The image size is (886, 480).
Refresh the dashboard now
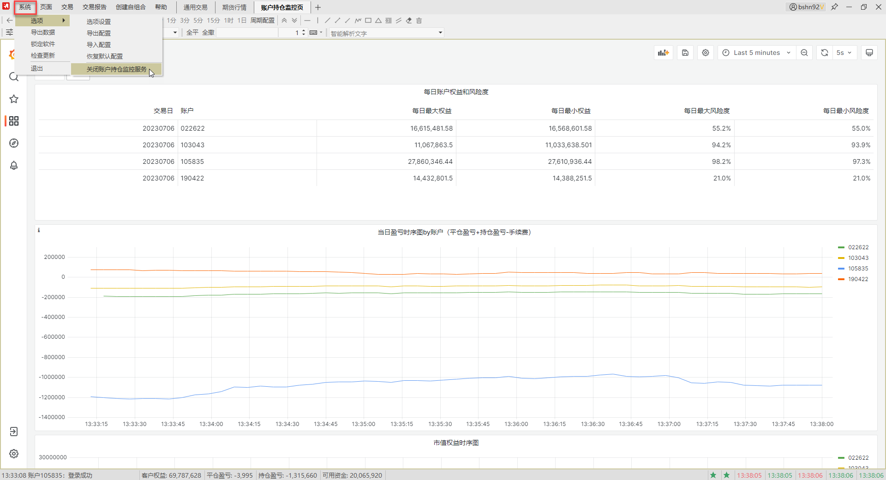coord(825,53)
